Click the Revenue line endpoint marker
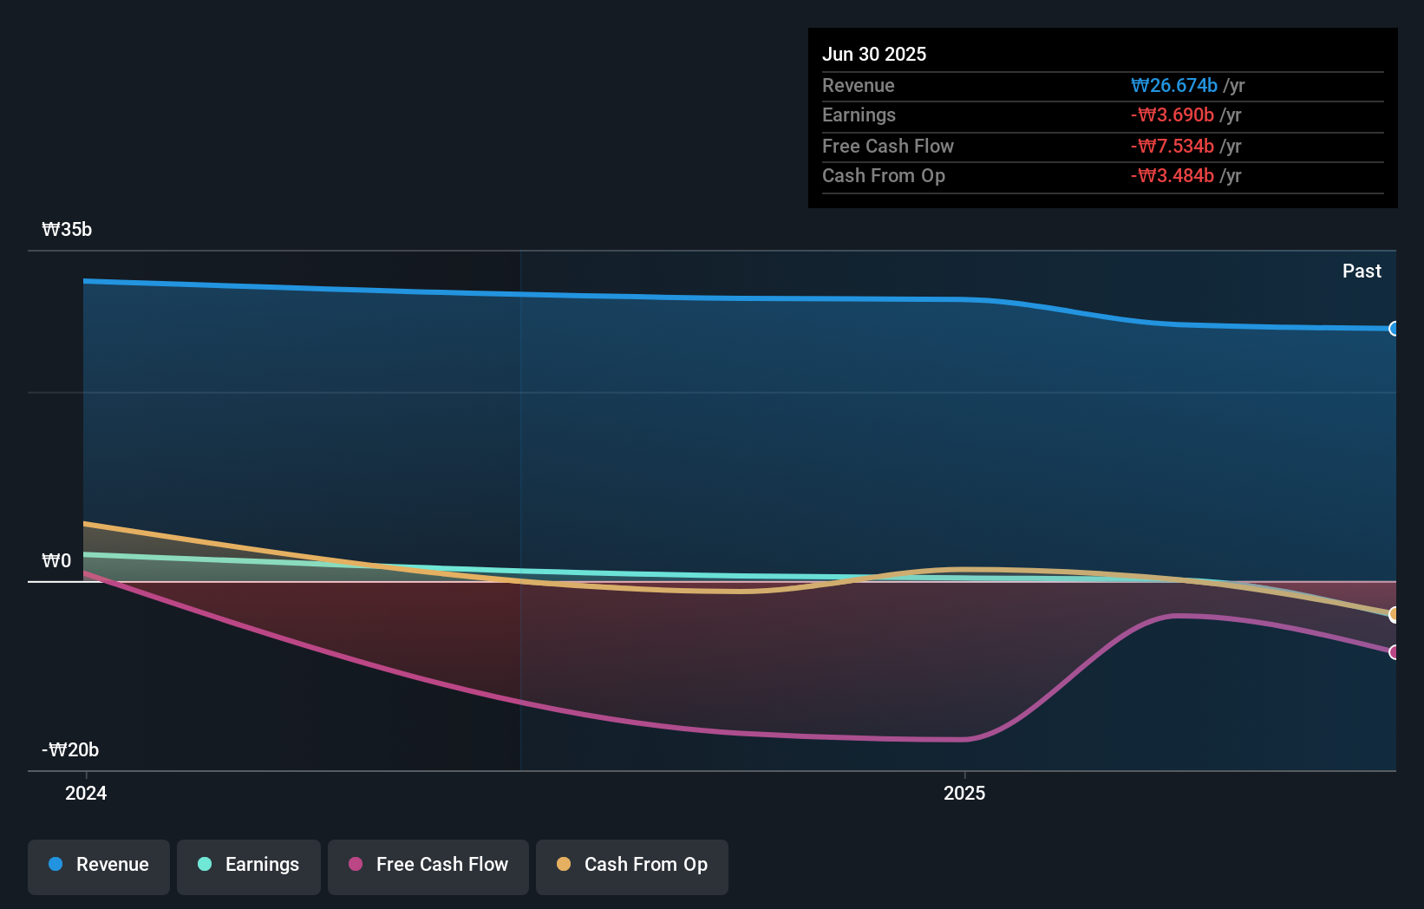This screenshot has height=909, width=1424. (1394, 329)
